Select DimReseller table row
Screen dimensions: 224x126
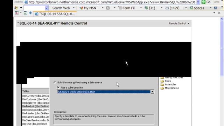click(x=36, y=113)
